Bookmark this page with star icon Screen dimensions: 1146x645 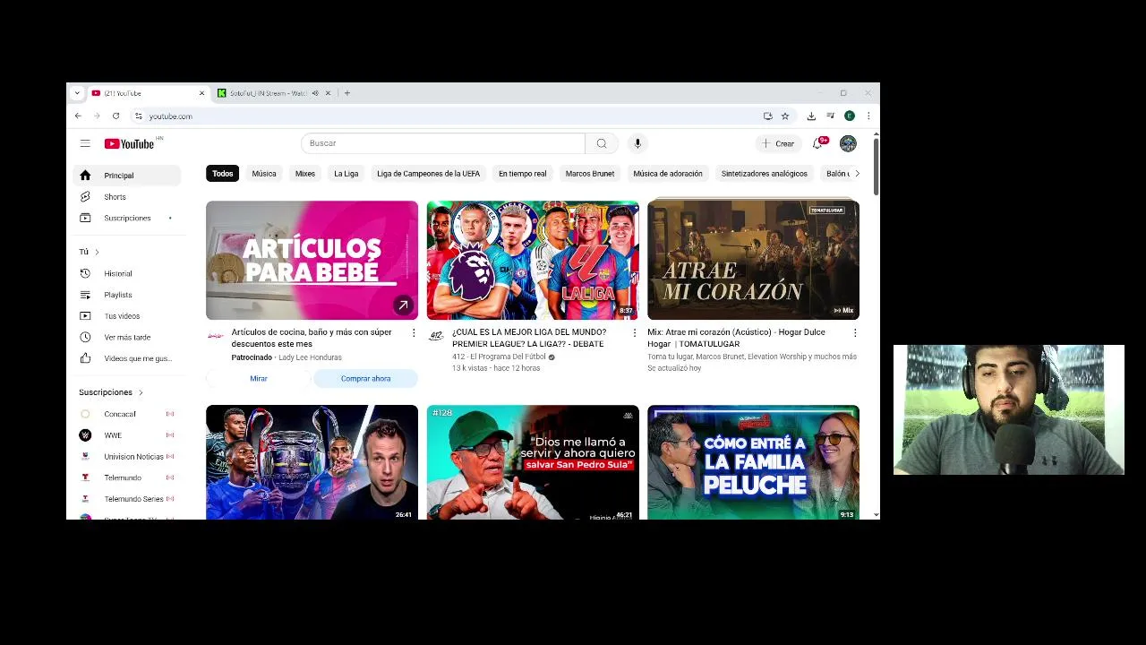point(785,116)
